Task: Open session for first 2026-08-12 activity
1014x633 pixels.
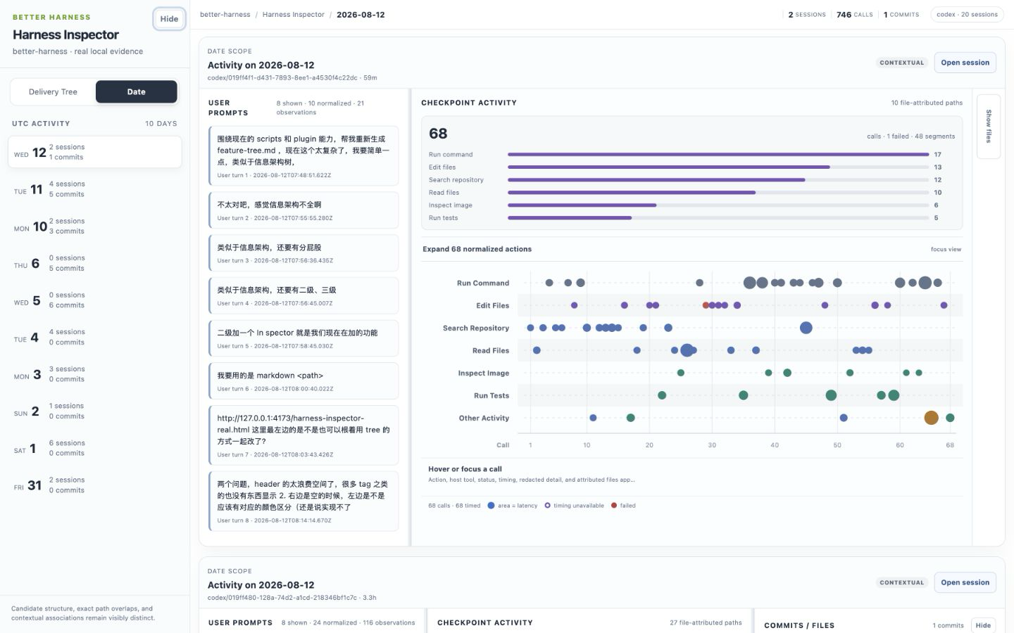Action: [965, 63]
